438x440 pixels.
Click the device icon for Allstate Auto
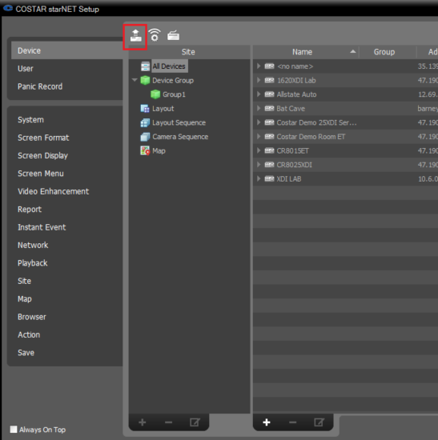pos(269,94)
